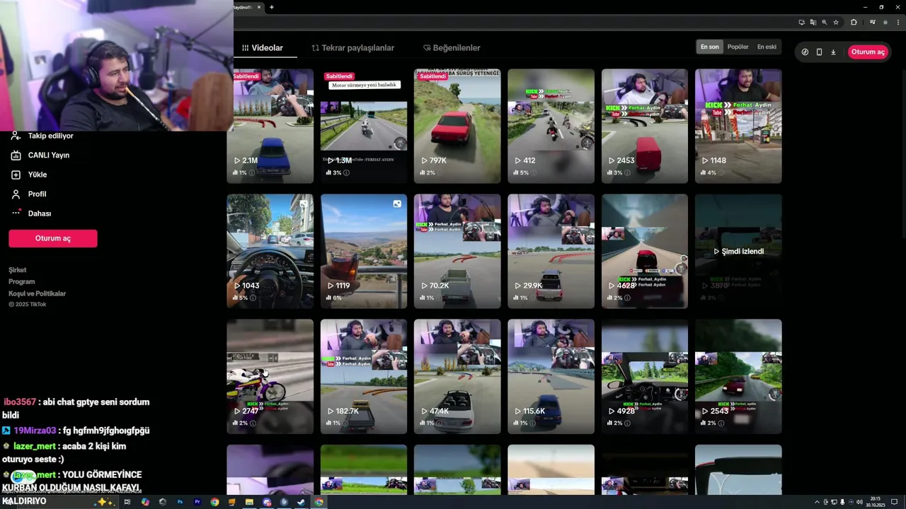Viewport: 906px width, 509px height.
Task: Click the Takip ediliyor person icon
Action: tap(16, 135)
